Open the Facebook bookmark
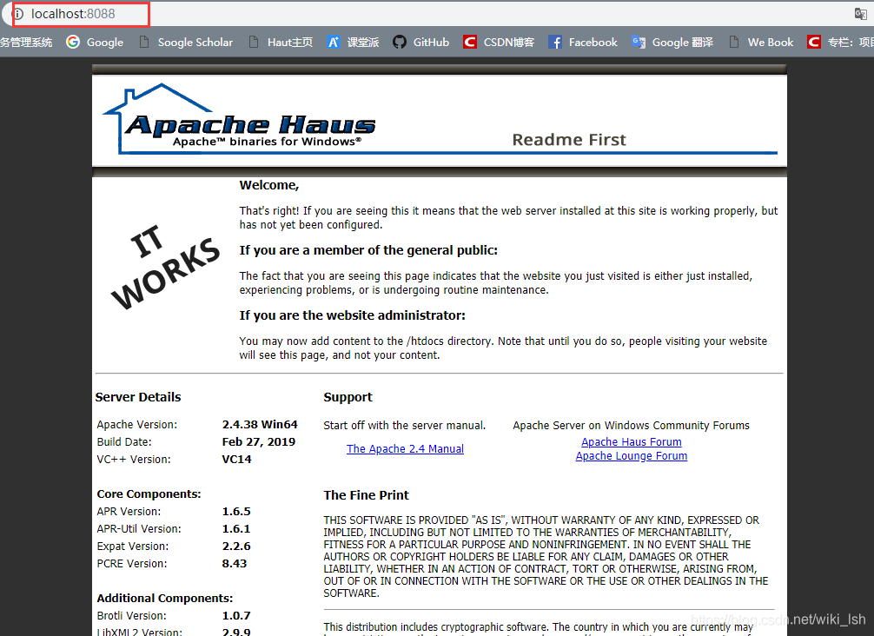Screen dimensions: 874x636 coord(583,43)
